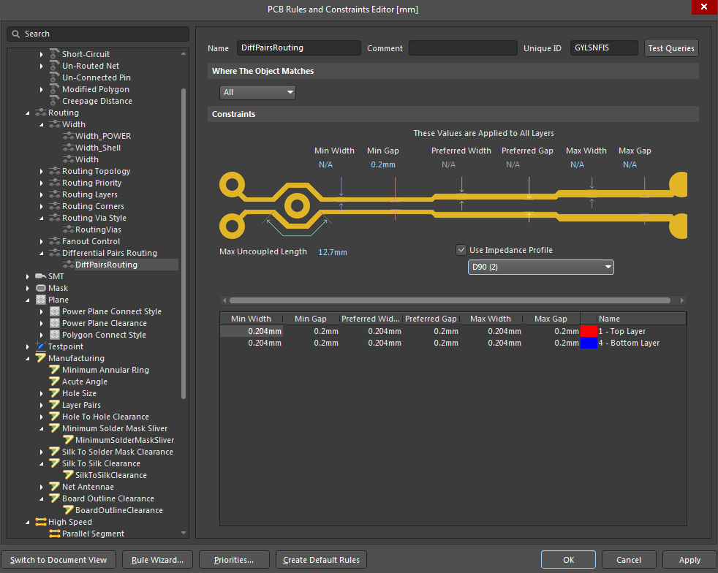Select the SMT rule category icon
Image resolution: width=718 pixels, height=573 pixels.
pos(41,276)
